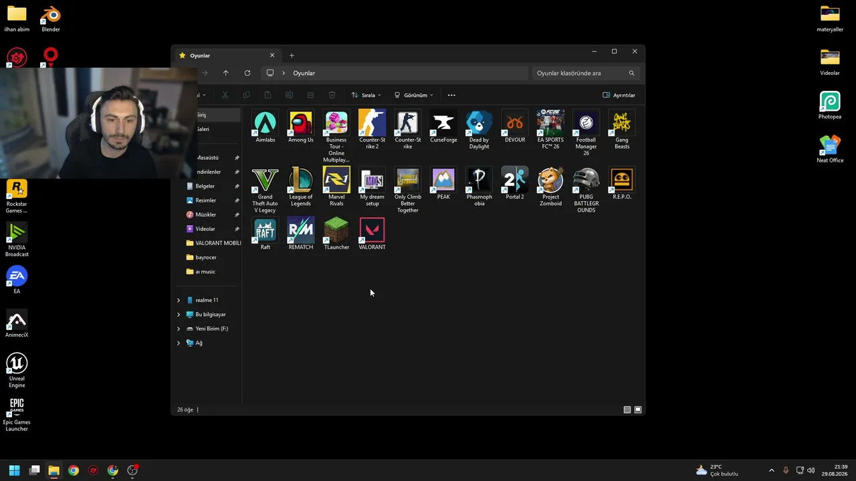Switch to the Oyunlar tab
Image resolution: width=856 pixels, height=481 pixels.
(x=227, y=55)
